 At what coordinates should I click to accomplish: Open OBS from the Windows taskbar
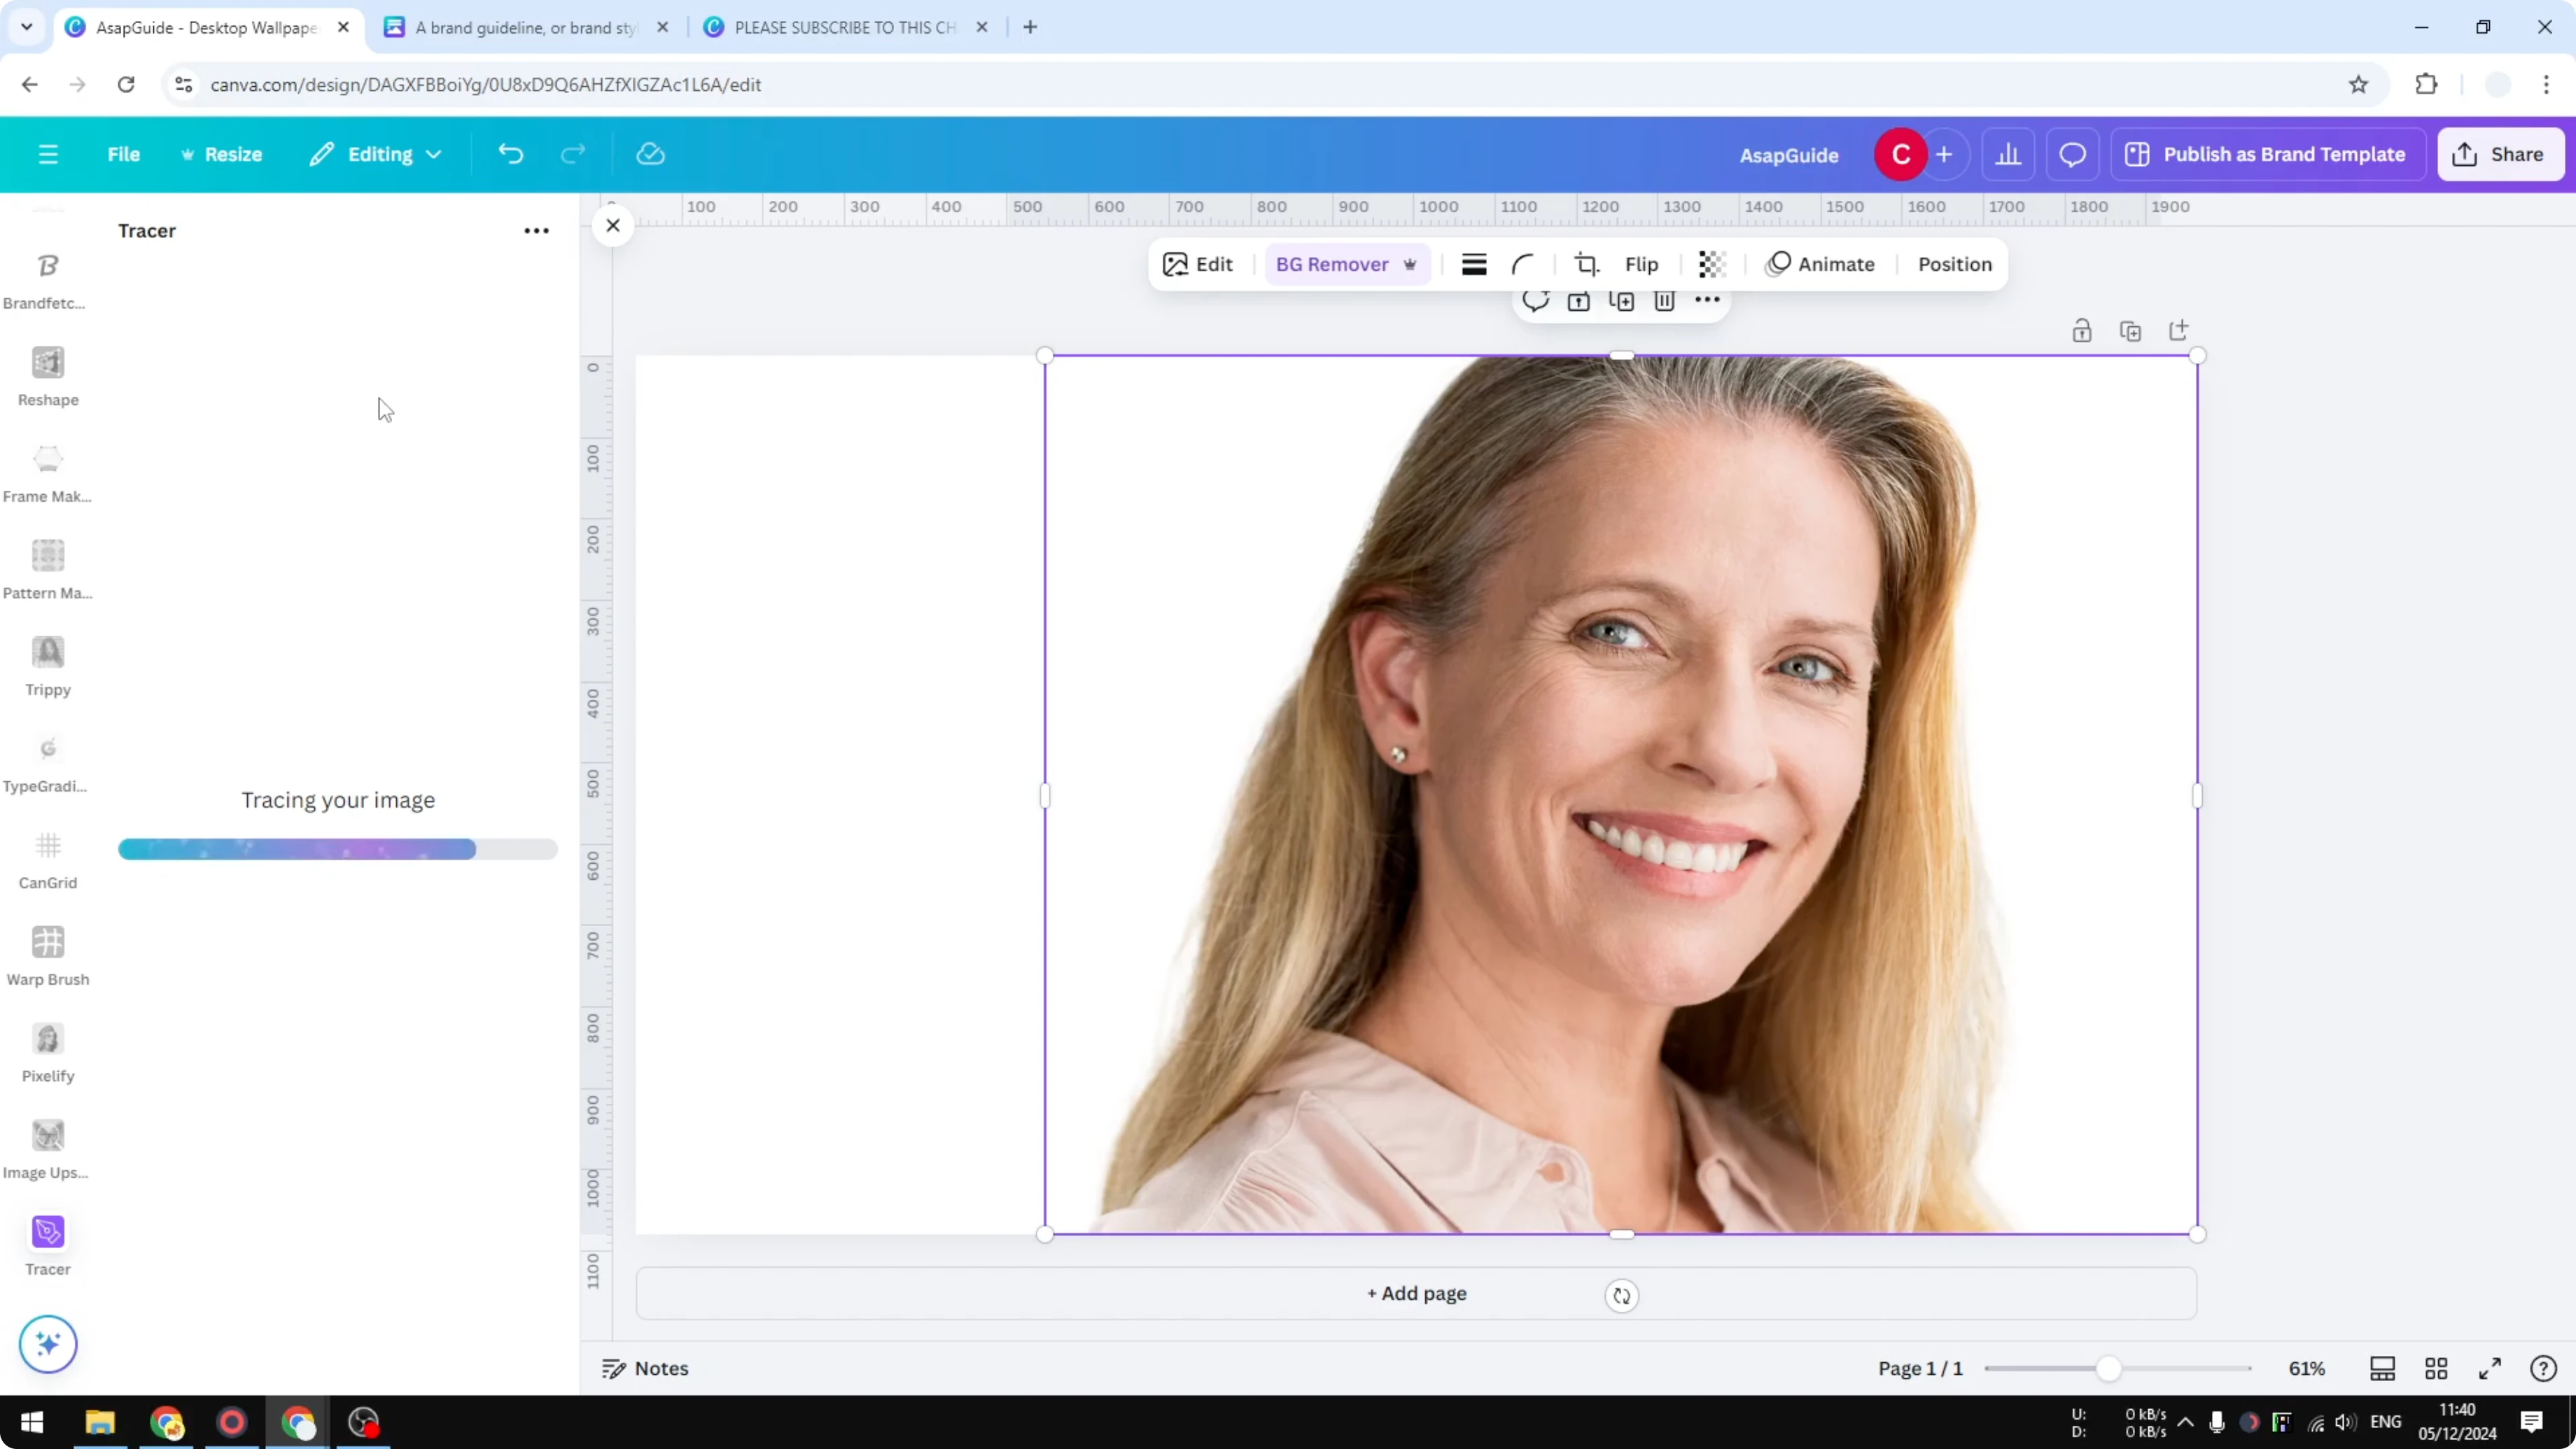[363, 1423]
